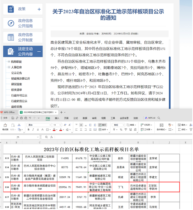Click the Save icon in WPS quick toolbar
This screenshot has width=193, height=210.
pos(13,118)
